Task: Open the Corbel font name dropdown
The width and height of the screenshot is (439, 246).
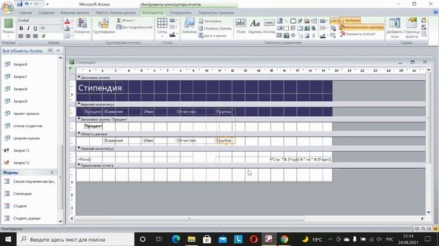Action: click(x=61, y=20)
